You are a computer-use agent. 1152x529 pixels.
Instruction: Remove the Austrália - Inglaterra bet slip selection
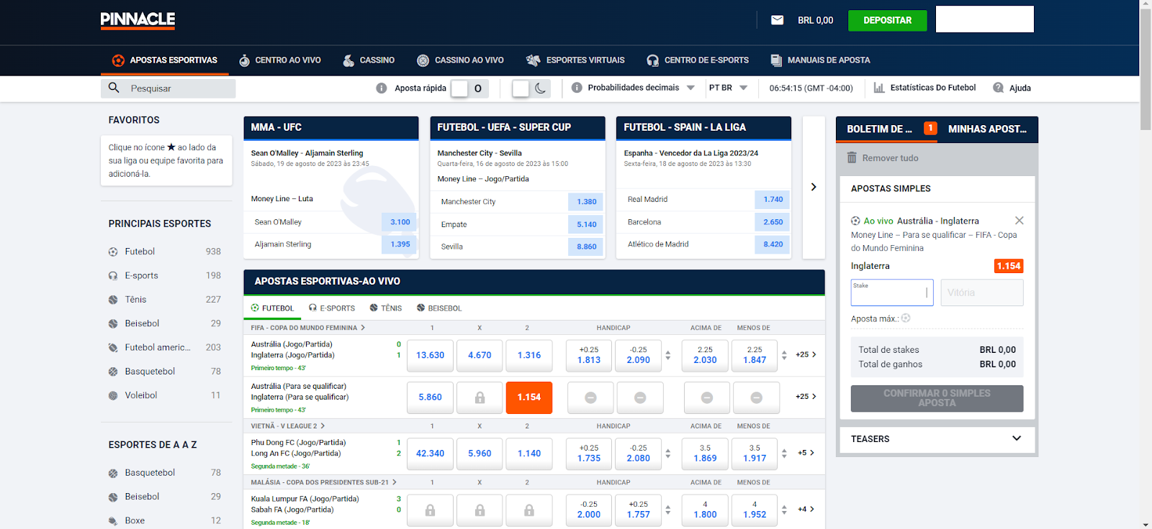click(1019, 221)
